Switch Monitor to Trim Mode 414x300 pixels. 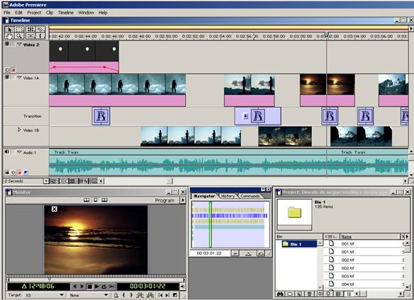click(x=104, y=200)
